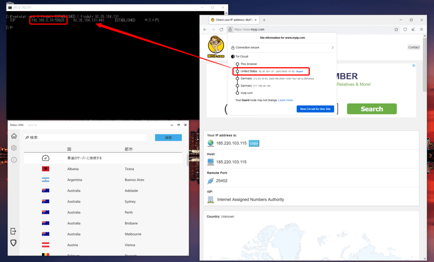Click the 国 column header
The width and height of the screenshot is (434, 262).
pos(69,149)
